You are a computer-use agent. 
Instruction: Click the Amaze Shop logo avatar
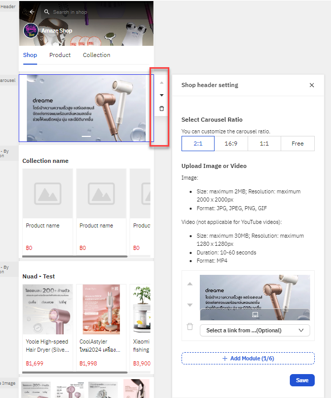[x=31, y=31]
